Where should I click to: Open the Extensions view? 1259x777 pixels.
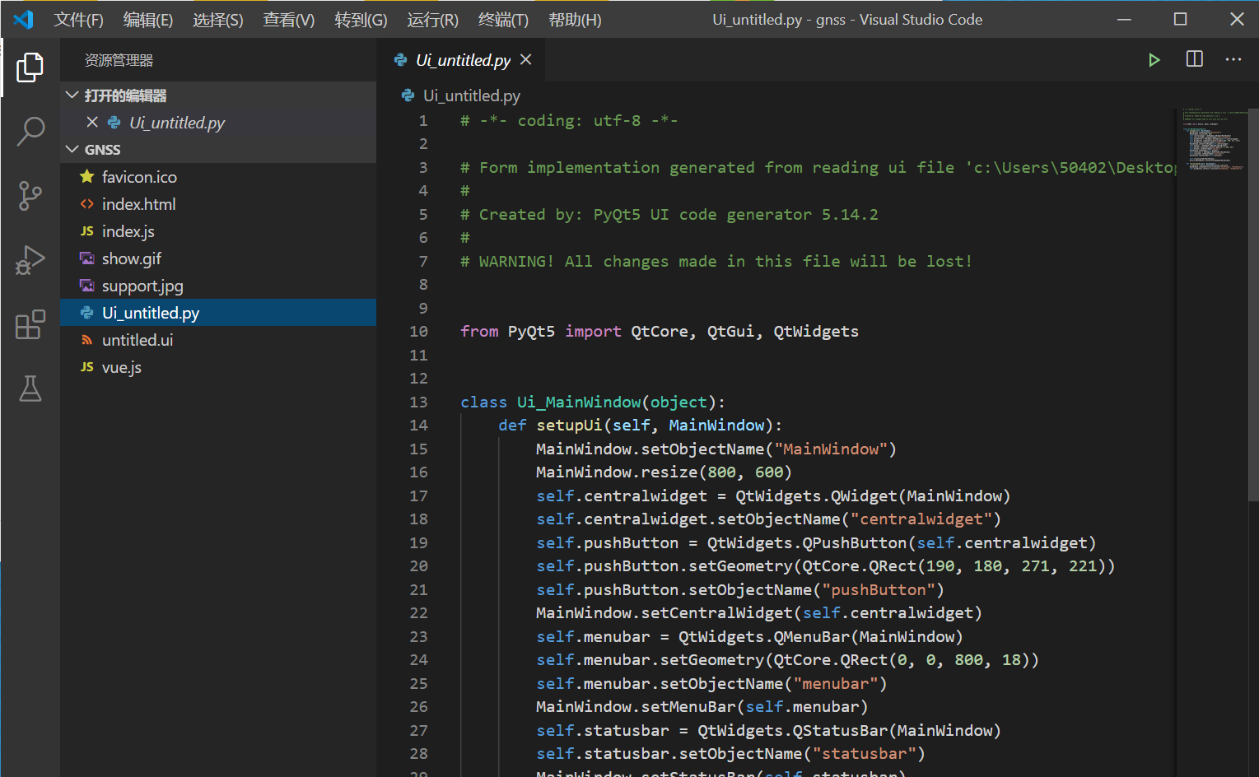tap(30, 325)
